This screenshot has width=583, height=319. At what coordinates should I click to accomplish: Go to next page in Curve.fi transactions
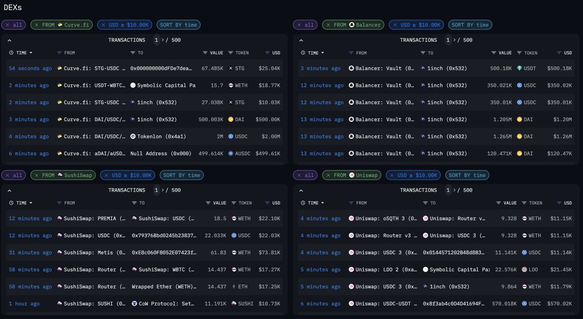click(163, 40)
